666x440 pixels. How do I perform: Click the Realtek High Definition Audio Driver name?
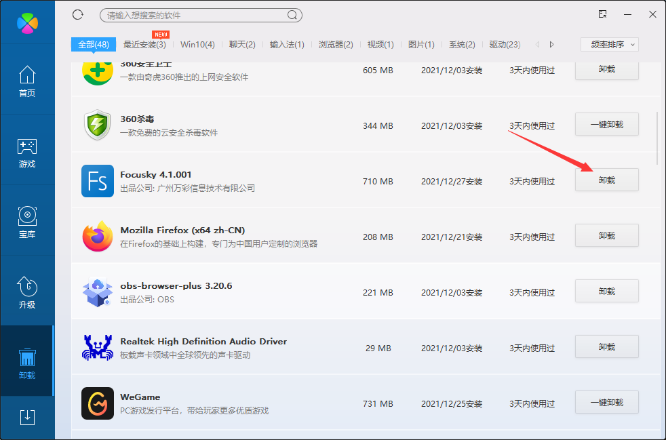203,342
